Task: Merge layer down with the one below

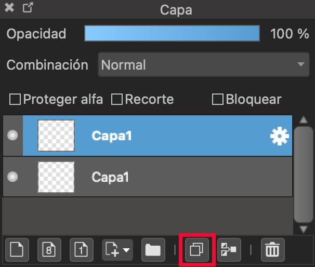Action: tap(229, 250)
